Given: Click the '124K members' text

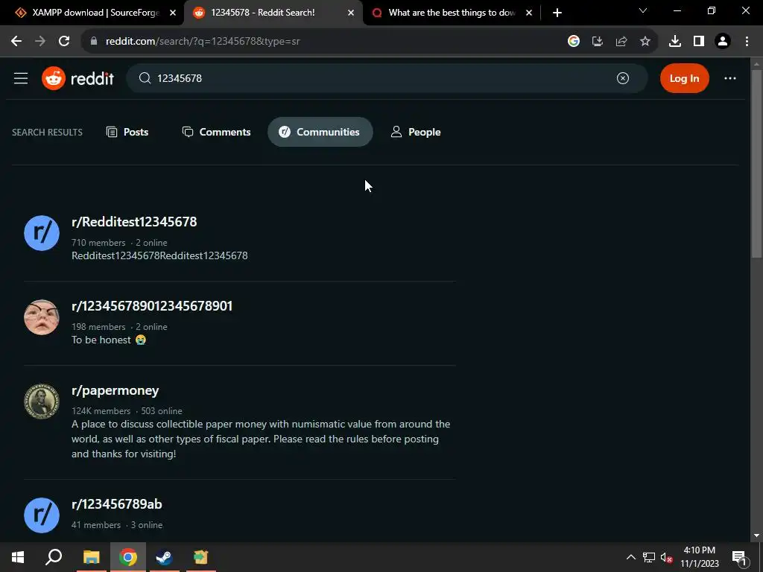Looking at the screenshot, I should [x=101, y=411].
